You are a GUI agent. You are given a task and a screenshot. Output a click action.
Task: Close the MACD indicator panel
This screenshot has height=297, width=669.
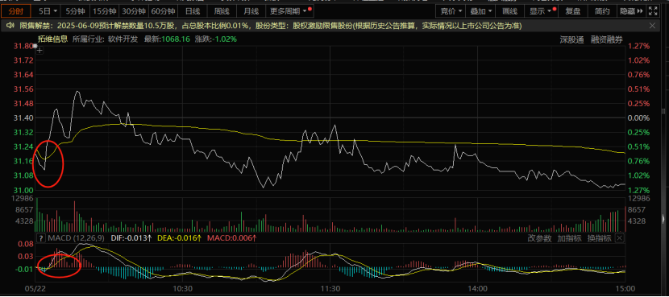(x=620, y=238)
